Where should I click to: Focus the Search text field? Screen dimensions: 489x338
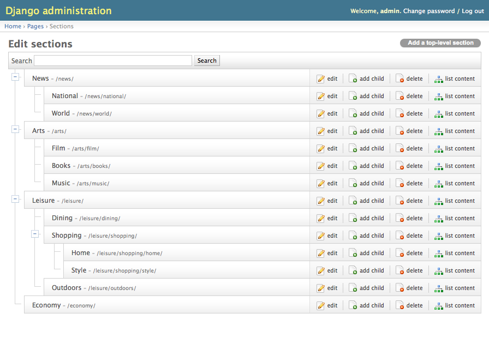tap(113, 61)
